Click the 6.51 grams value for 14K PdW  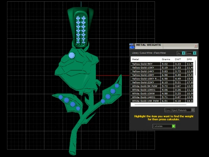pyautogui.click(x=165, y=101)
